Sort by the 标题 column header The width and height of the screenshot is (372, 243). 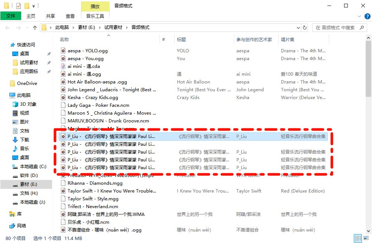tap(181, 40)
